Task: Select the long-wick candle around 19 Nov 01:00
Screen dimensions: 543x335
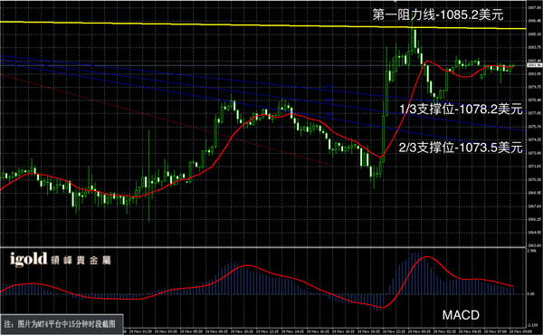Action: 149,175
